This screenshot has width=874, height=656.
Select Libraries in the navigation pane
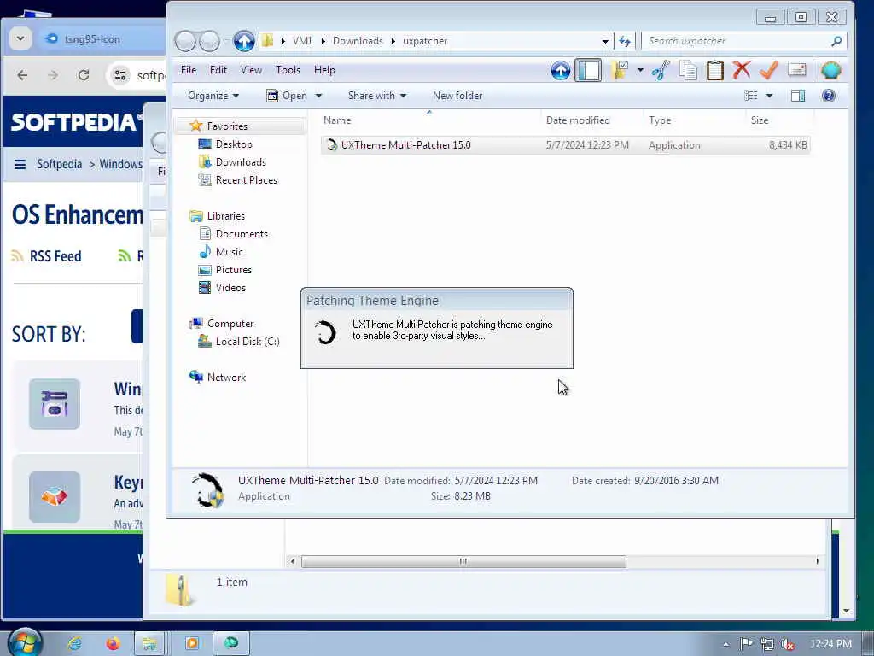225,216
